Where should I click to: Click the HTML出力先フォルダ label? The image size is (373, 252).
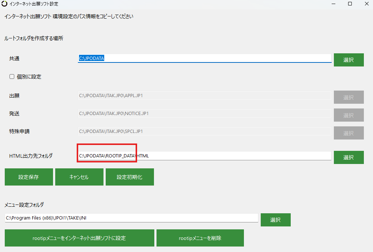coord(31,156)
